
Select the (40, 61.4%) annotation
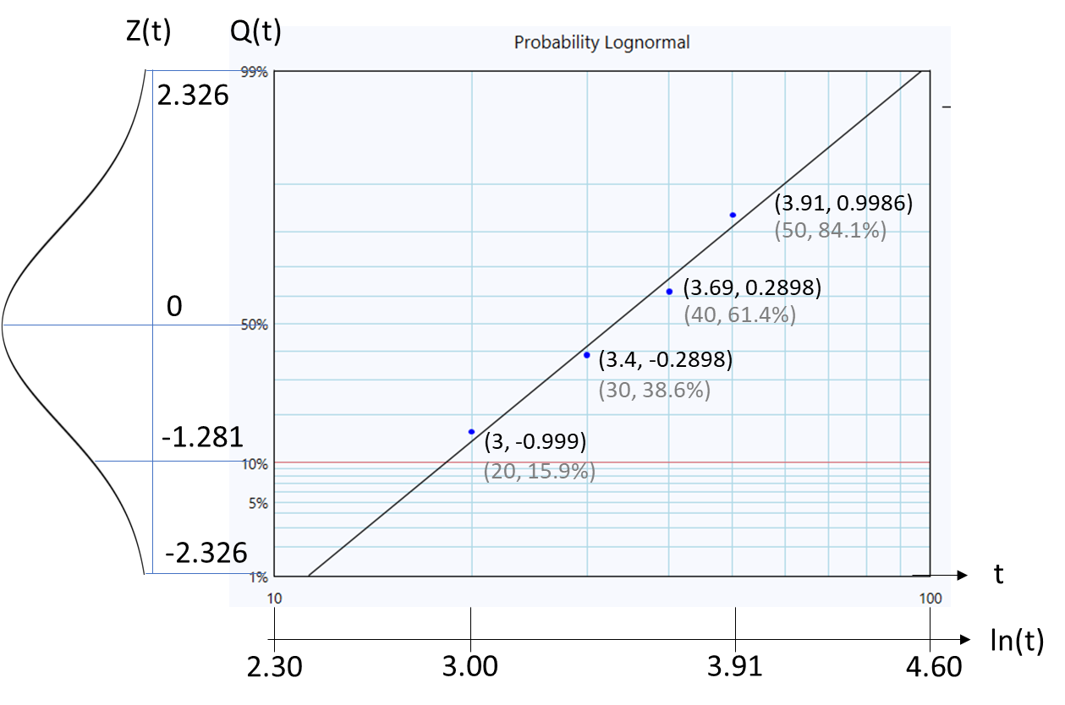(x=739, y=316)
